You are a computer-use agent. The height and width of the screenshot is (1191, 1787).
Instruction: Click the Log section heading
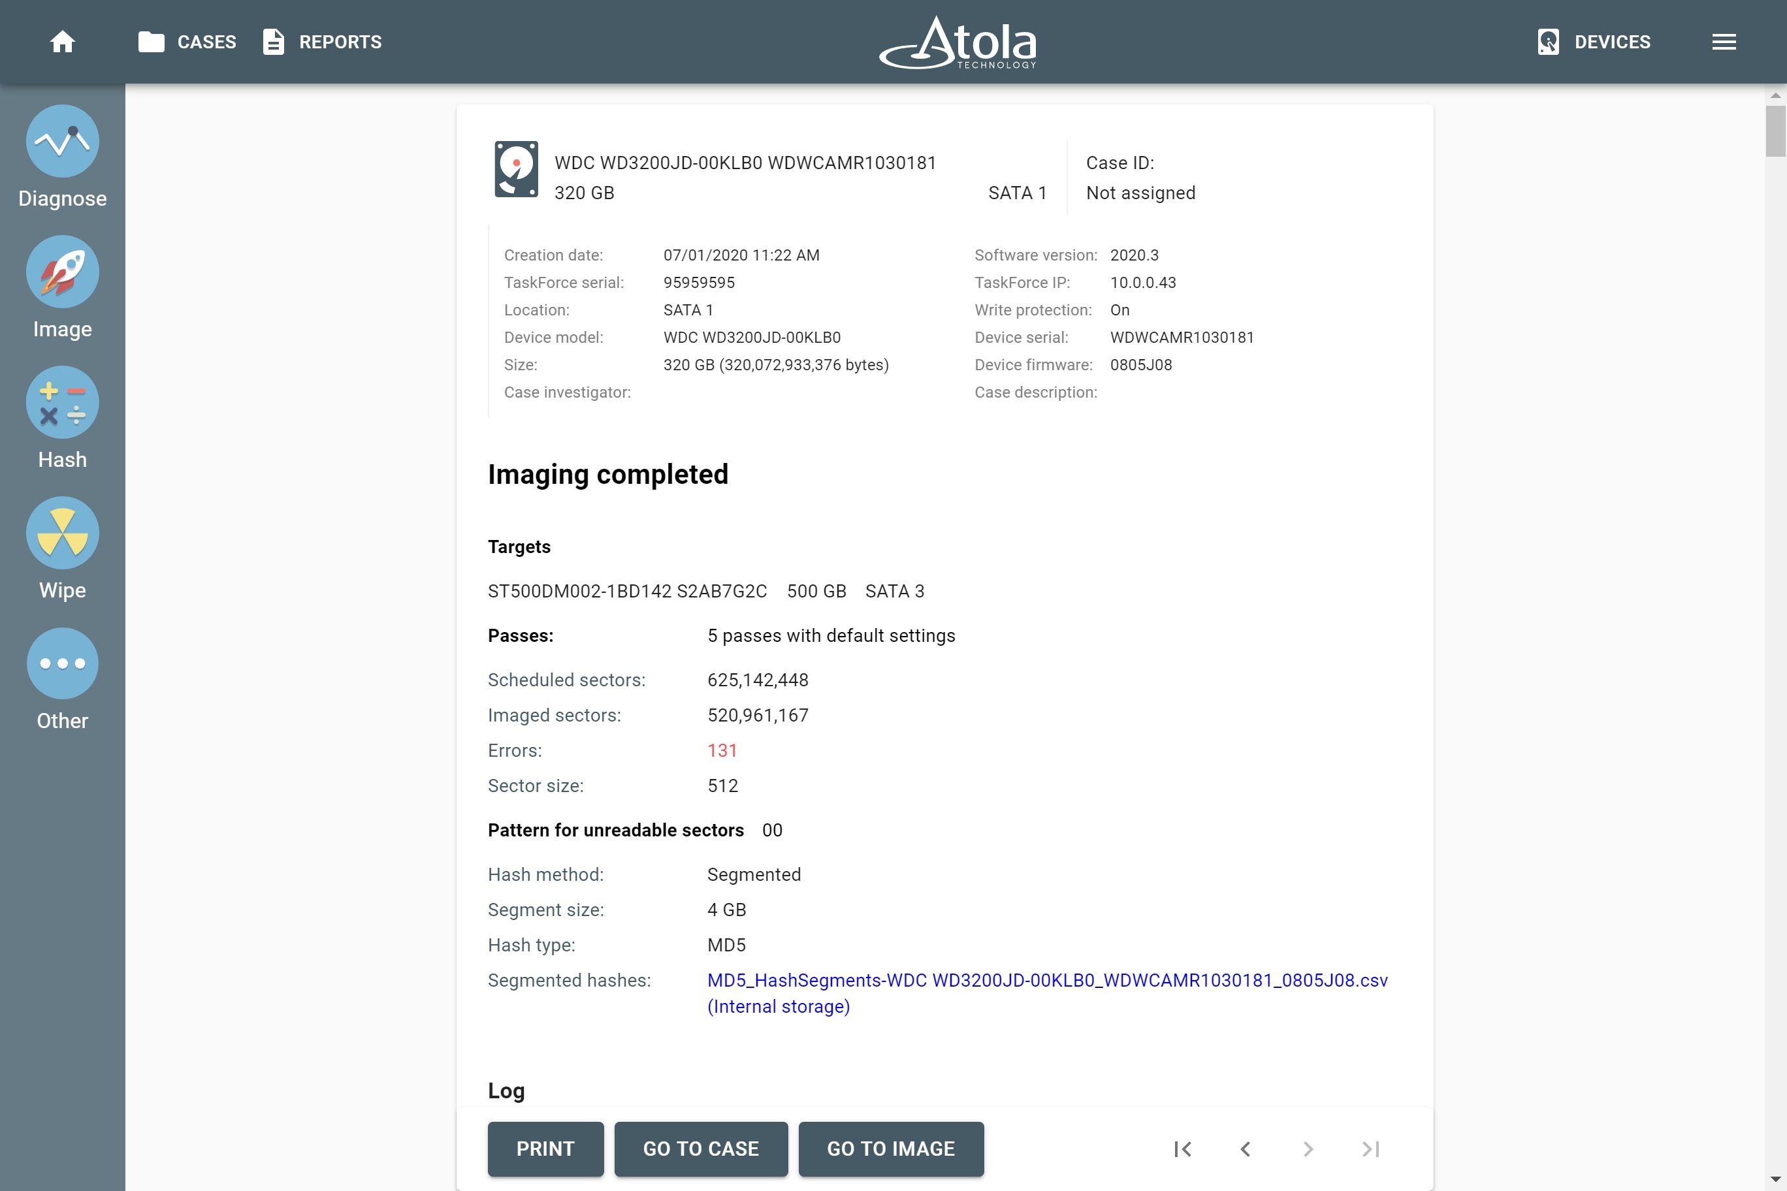click(x=506, y=1090)
